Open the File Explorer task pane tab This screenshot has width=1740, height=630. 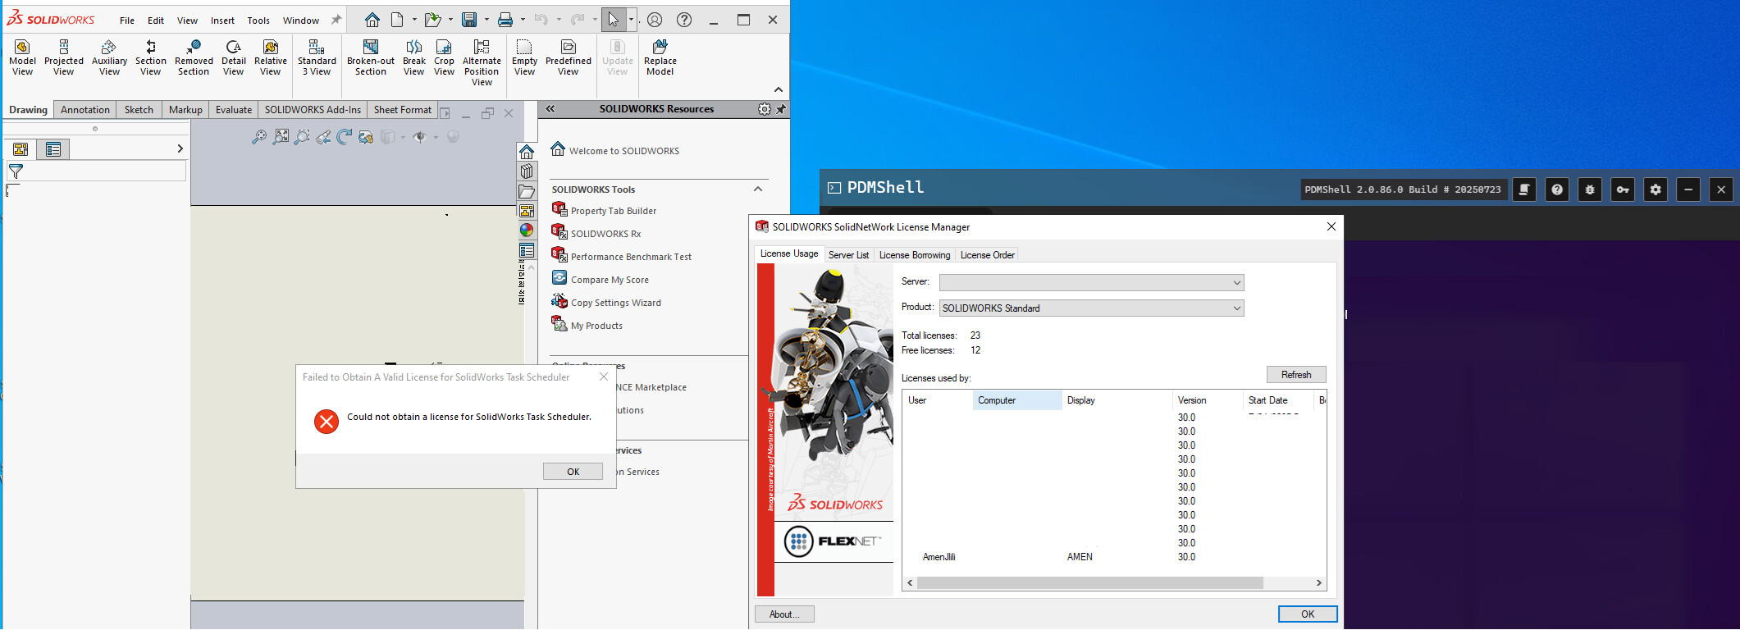(x=527, y=191)
